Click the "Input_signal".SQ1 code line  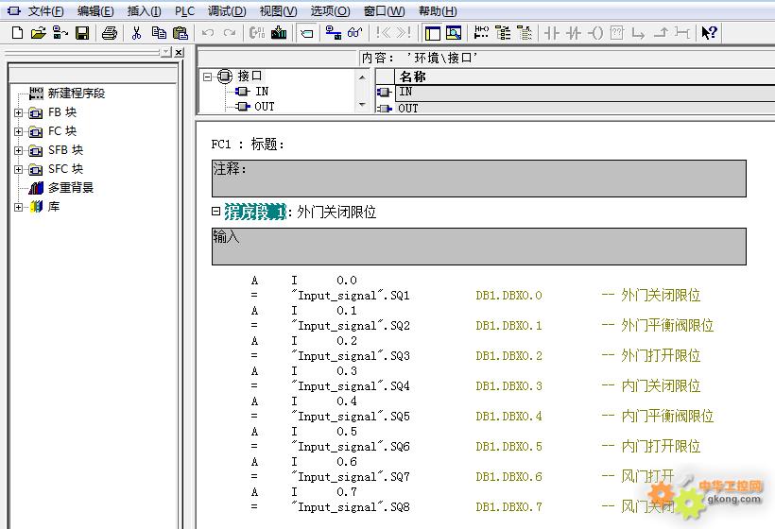pos(351,296)
